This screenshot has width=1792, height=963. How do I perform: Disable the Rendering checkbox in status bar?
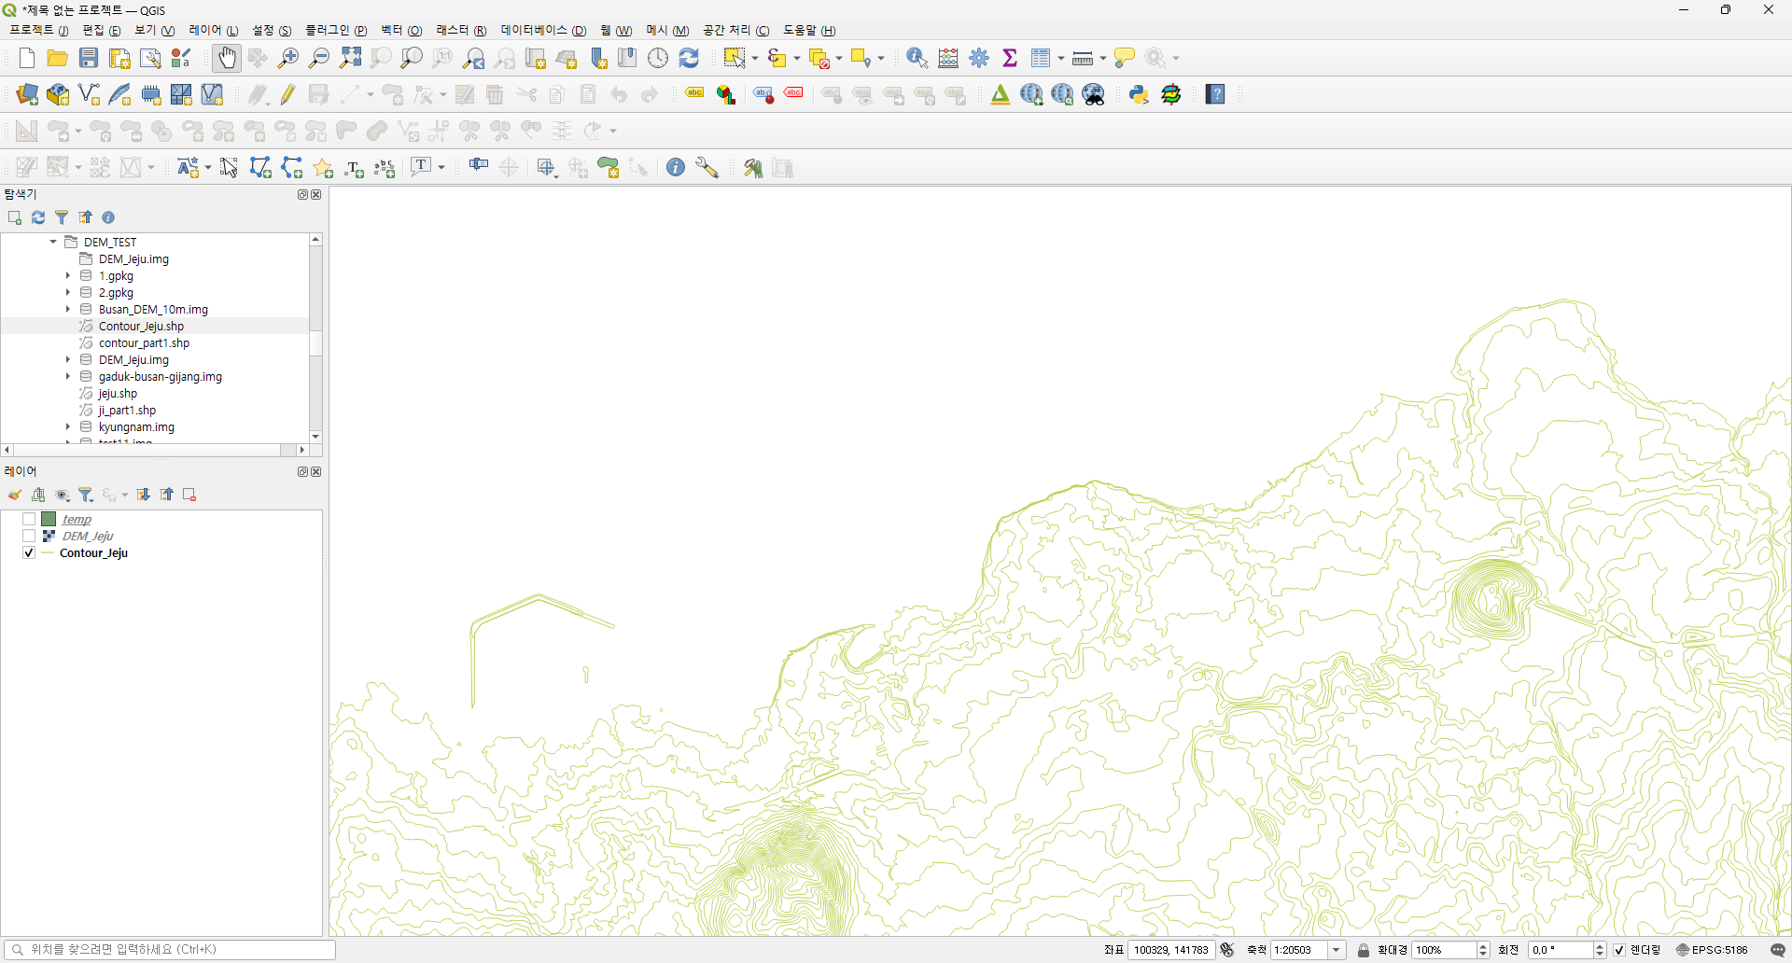tap(1619, 950)
